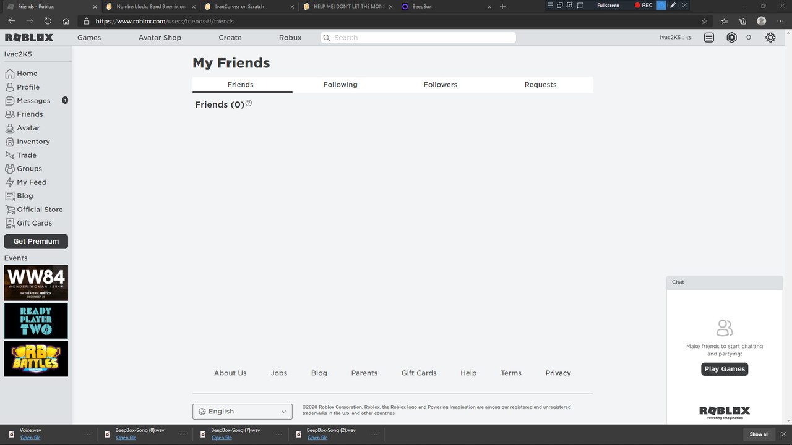Viewport: 792px width, 445px height.
Task: Start recording with the REC button
Action: [643, 6]
